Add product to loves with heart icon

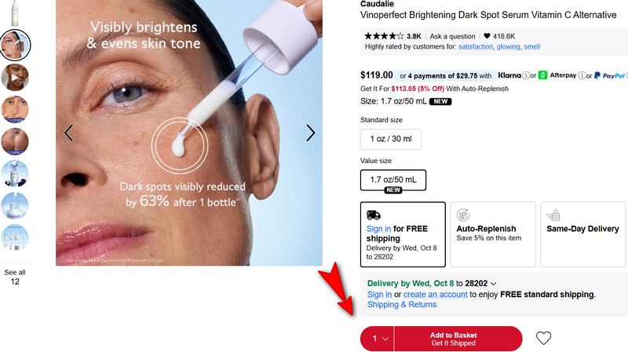(x=543, y=339)
